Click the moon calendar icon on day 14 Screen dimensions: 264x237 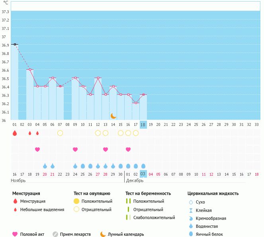click(x=113, y=116)
